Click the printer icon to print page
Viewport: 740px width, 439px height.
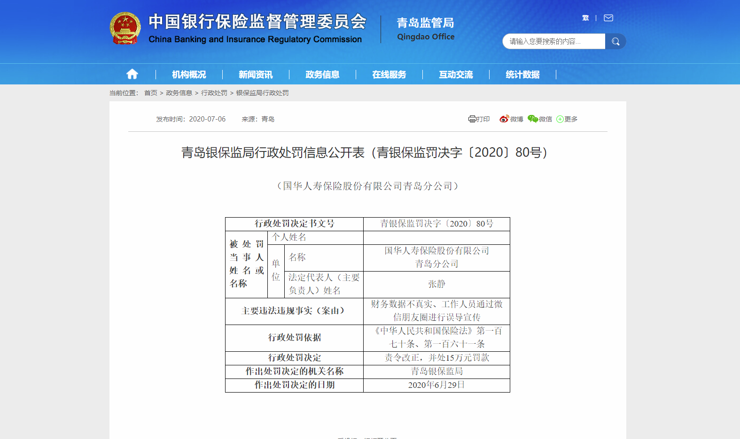coord(472,119)
